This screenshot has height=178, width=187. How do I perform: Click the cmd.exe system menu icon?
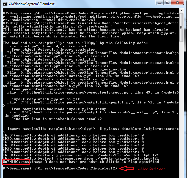point(5,4)
